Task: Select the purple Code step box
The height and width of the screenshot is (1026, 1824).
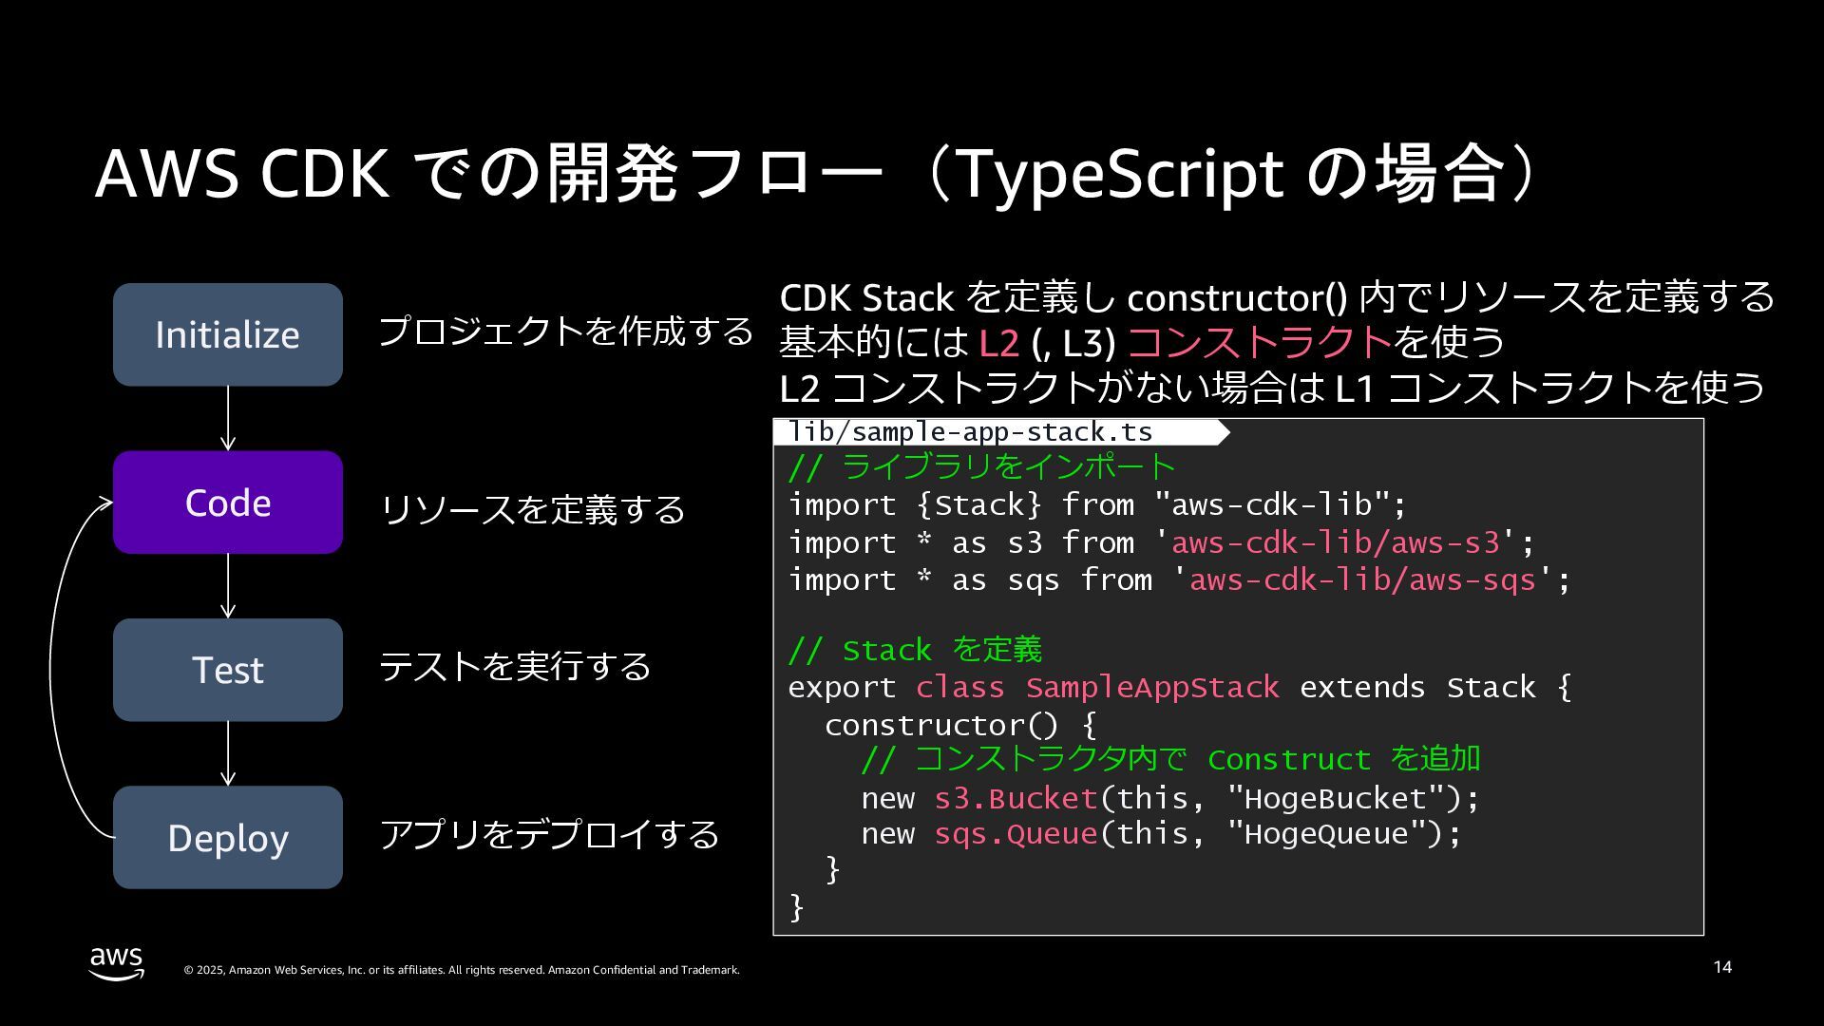Action: (x=228, y=503)
